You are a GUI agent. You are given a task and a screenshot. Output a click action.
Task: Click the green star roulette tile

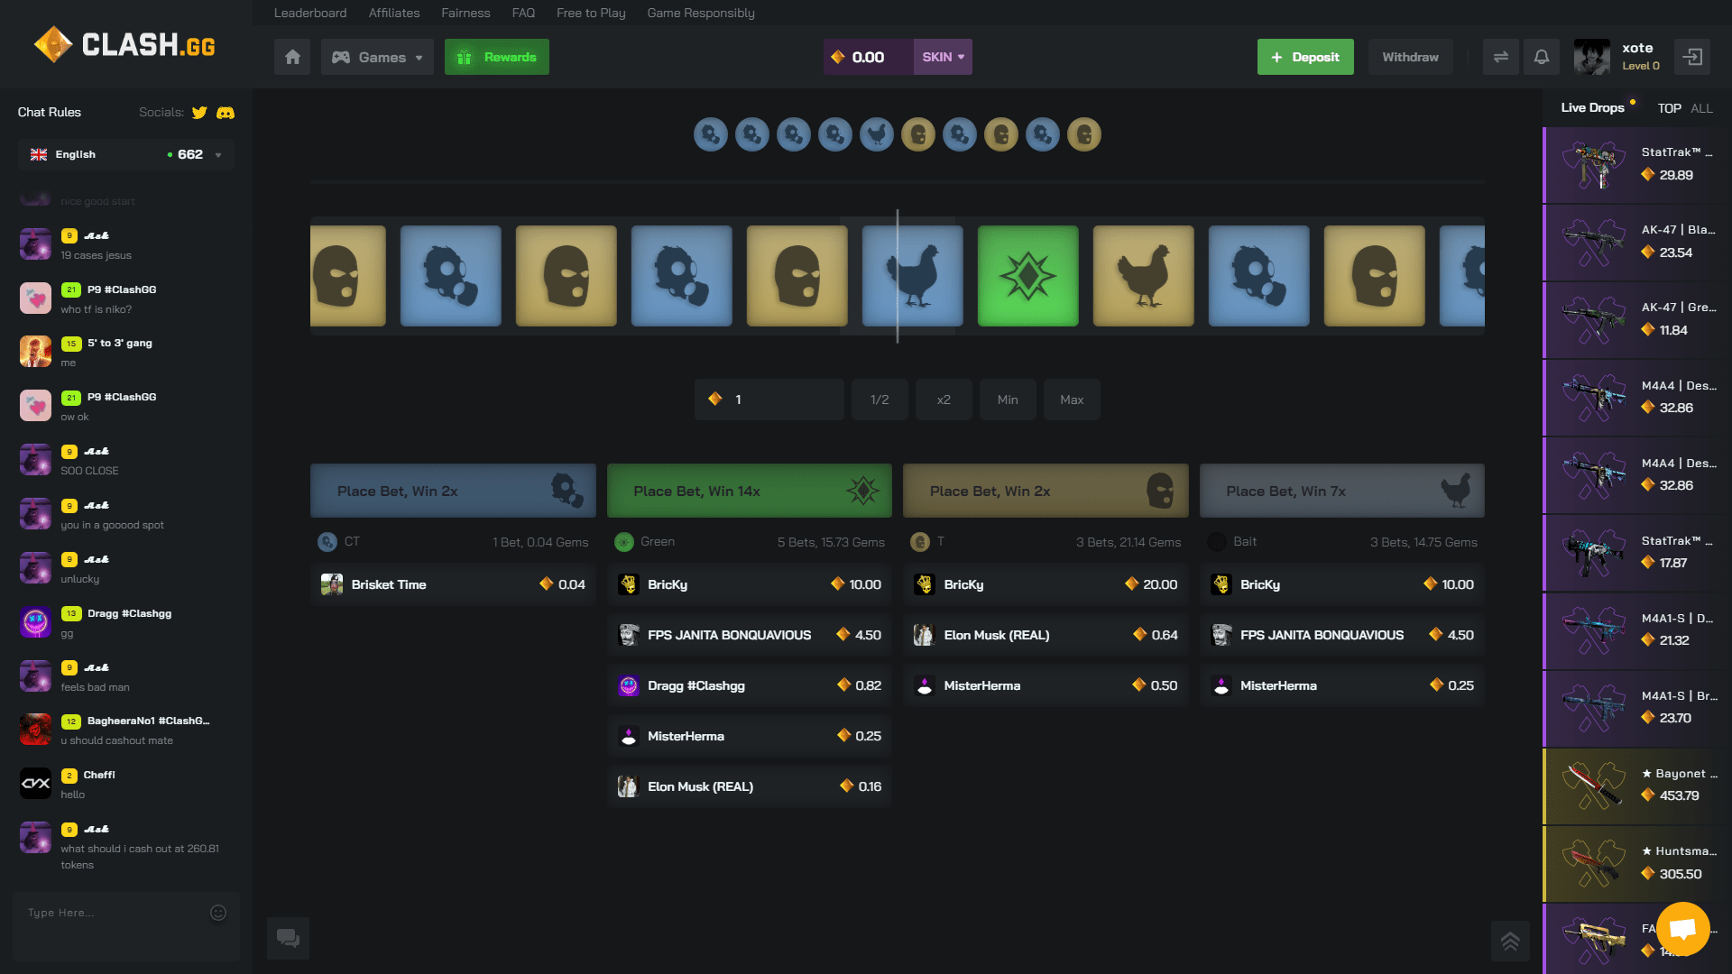[x=1027, y=276]
